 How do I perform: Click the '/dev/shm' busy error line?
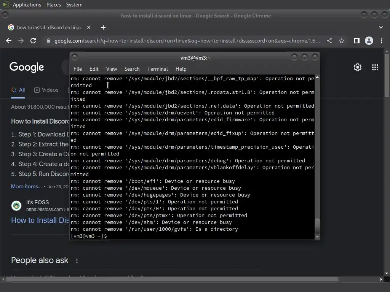[x=151, y=222]
